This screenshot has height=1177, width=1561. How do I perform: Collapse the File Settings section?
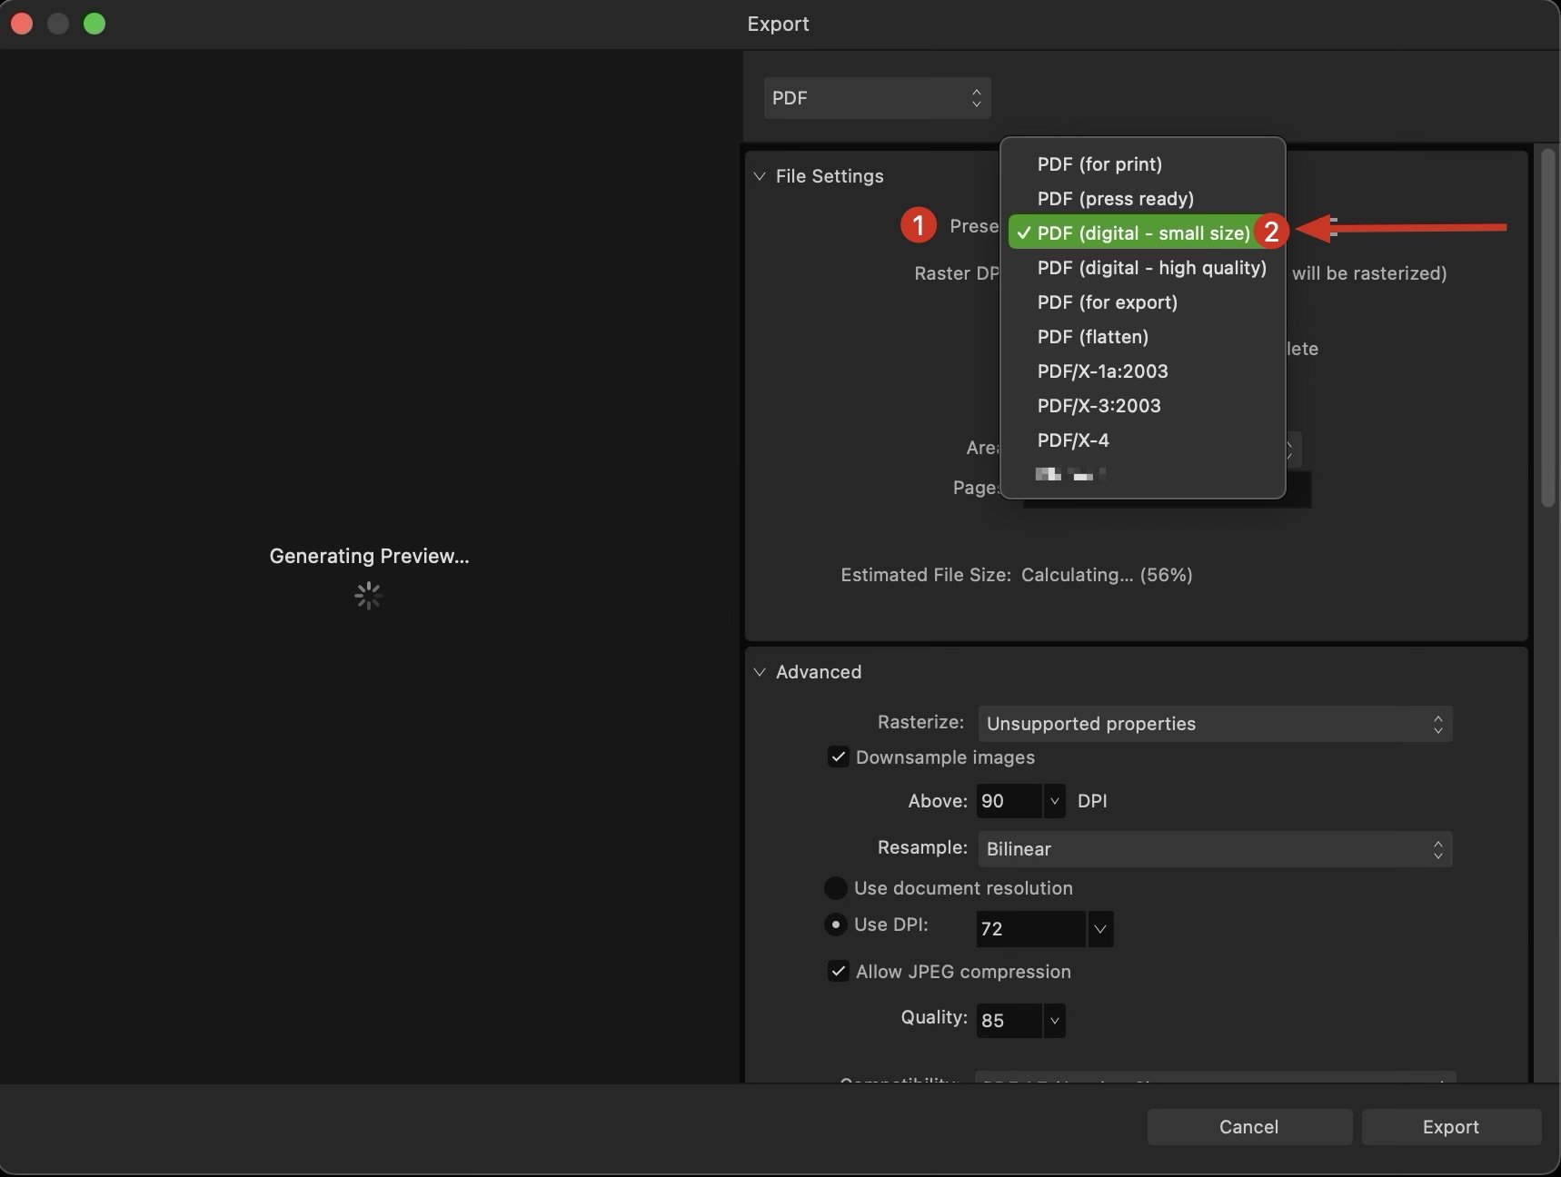tap(760, 176)
